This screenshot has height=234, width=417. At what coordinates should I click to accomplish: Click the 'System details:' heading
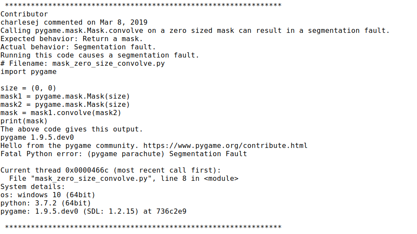pyautogui.click(x=32, y=187)
